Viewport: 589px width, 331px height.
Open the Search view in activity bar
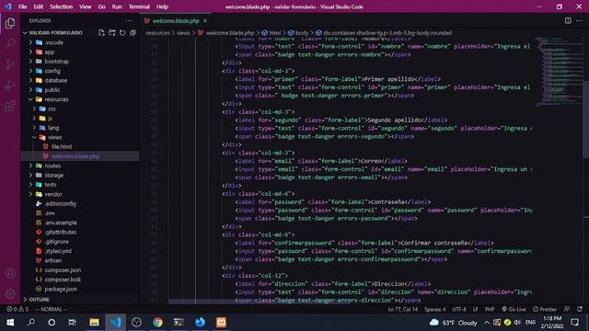point(10,43)
